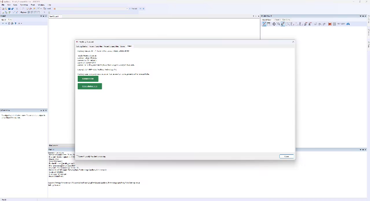Open the Model View panel dropdown arrow
The width and height of the screenshot is (370, 201).
click(x=360, y=16)
